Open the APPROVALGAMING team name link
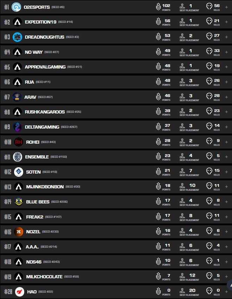 click(x=45, y=67)
